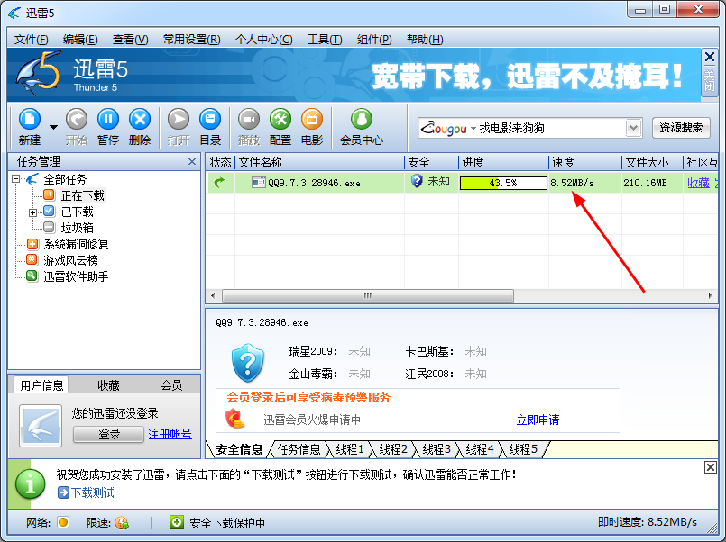Click the 新建 new task icon

click(30, 120)
